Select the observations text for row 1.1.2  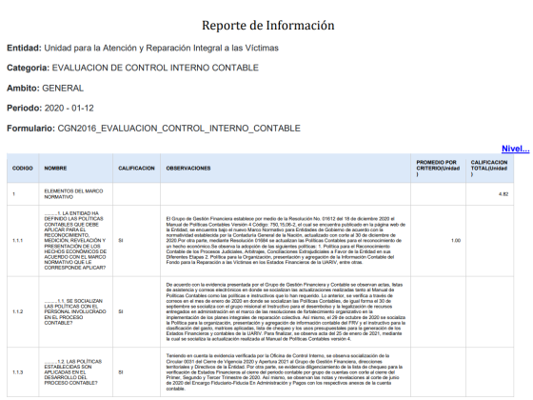(286, 311)
